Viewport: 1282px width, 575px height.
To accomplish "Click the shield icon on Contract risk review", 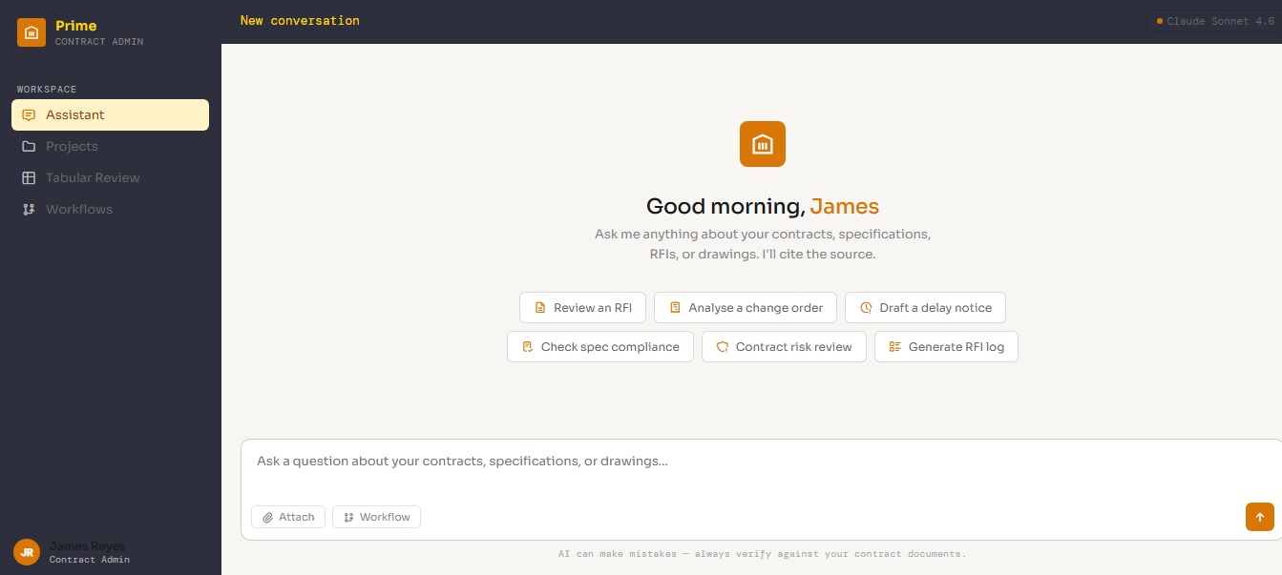I will (x=723, y=347).
